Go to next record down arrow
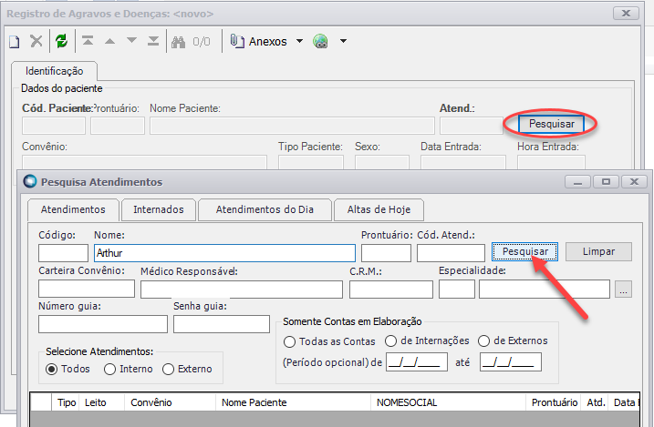This screenshot has width=654, height=427. (131, 40)
